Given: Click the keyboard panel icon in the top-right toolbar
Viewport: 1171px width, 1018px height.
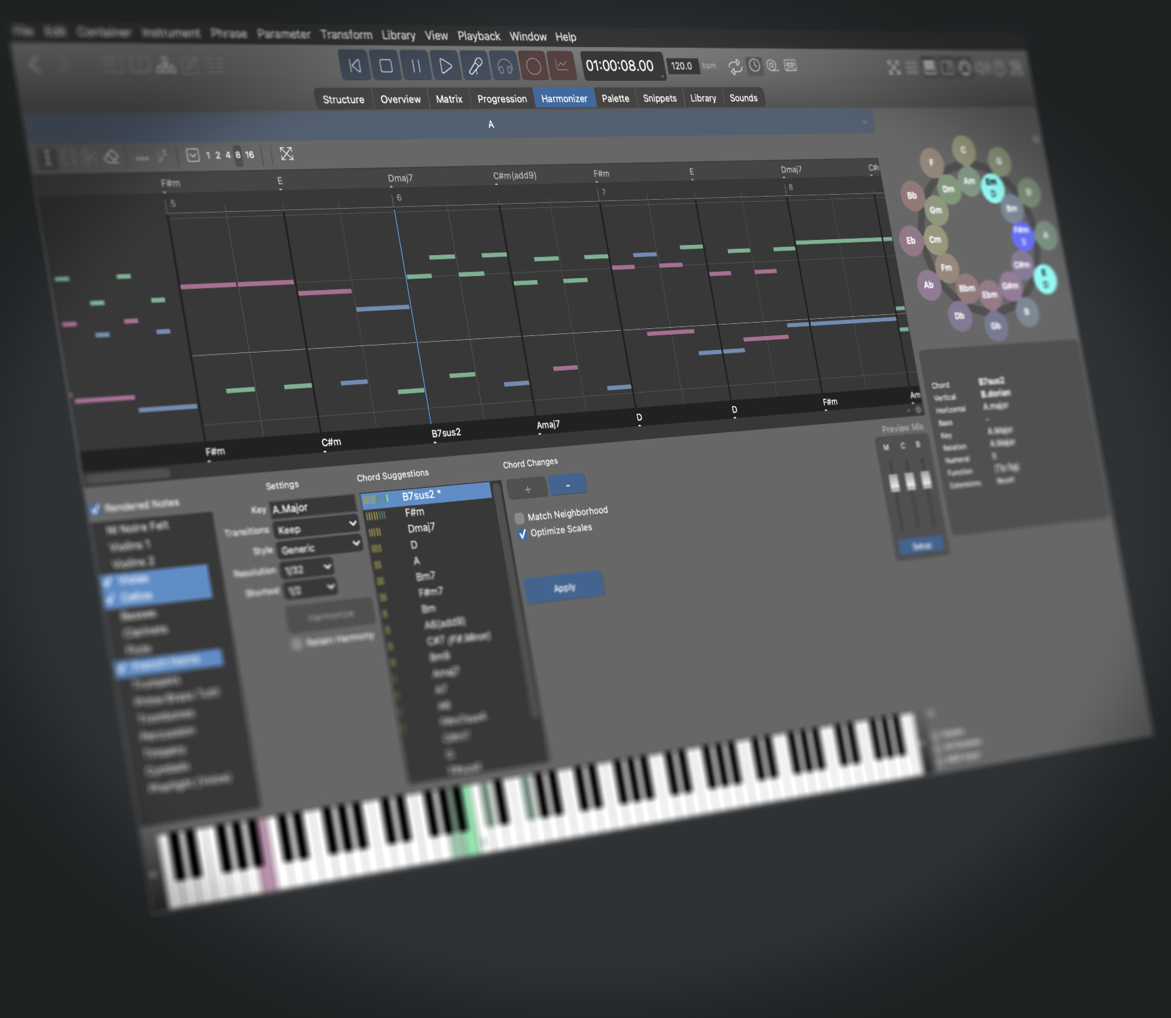Looking at the screenshot, I should pyautogui.click(x=930, y=67).
